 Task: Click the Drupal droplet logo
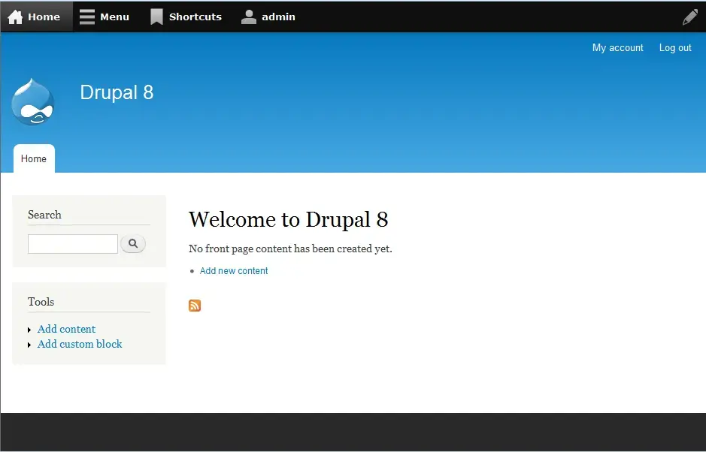33,101
